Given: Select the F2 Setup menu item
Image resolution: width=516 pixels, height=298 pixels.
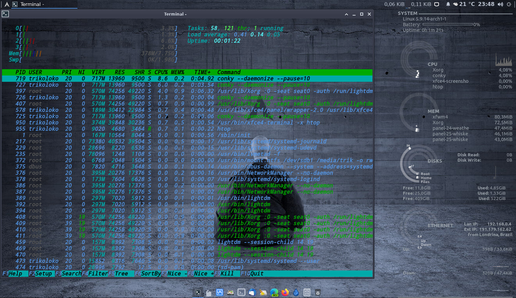Looking at the screenshot, I should click(x=43, y=273).
